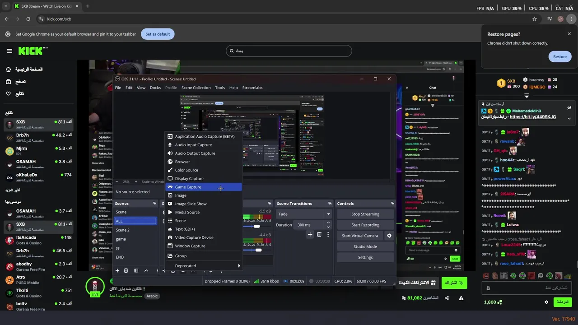Open chat settings gear icon

pyautogui.click(x=546, y=302)
